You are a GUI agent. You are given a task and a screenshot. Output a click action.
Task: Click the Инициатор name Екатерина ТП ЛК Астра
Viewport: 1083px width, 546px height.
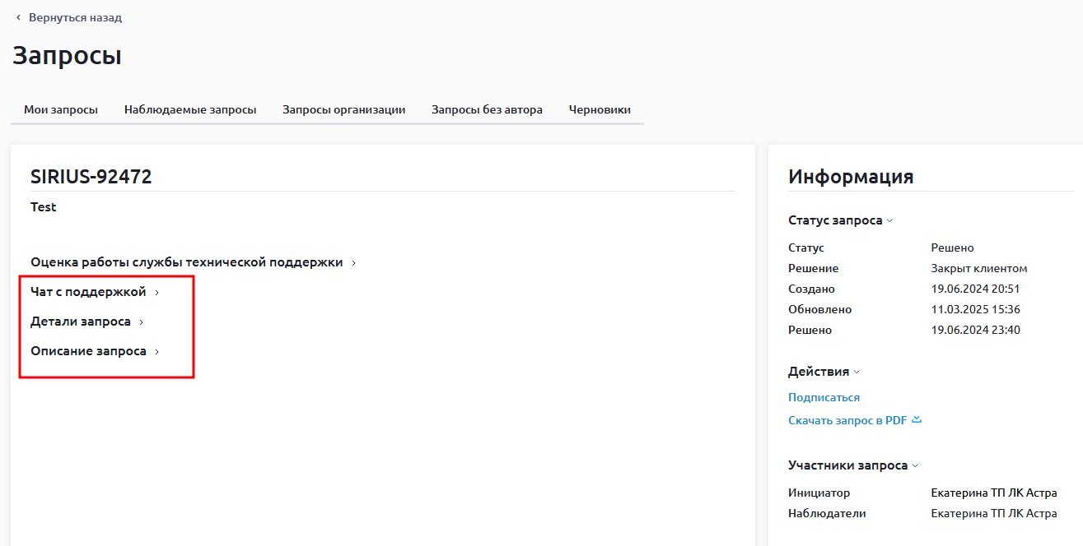(x=993, y=493)
